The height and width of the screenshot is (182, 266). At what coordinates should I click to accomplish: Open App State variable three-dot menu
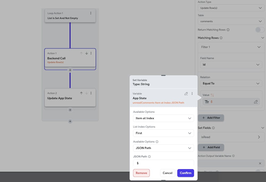click(192, 94)
